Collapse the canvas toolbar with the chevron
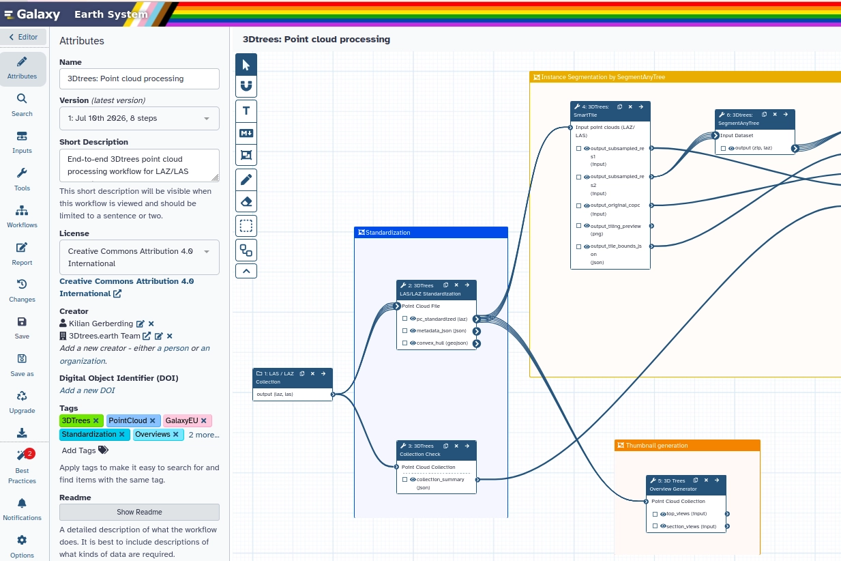The width and height of the screenshot is (841, 561). (246, 271)
